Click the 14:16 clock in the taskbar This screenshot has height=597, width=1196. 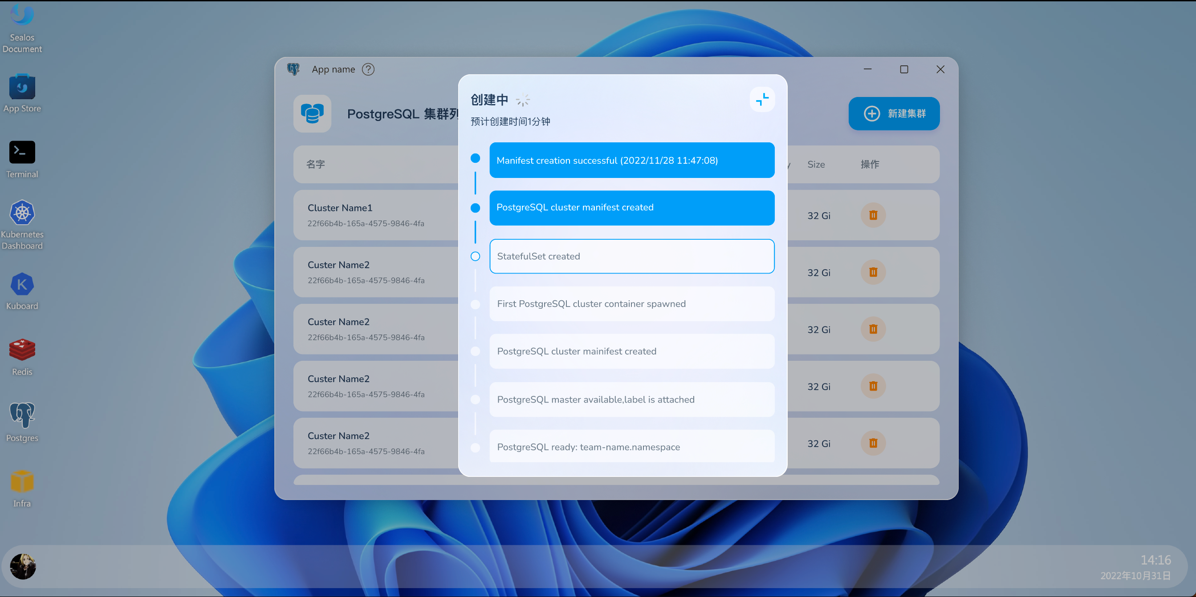coord(1155,560)
